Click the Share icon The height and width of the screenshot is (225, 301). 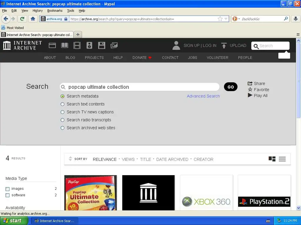point(250,83)
